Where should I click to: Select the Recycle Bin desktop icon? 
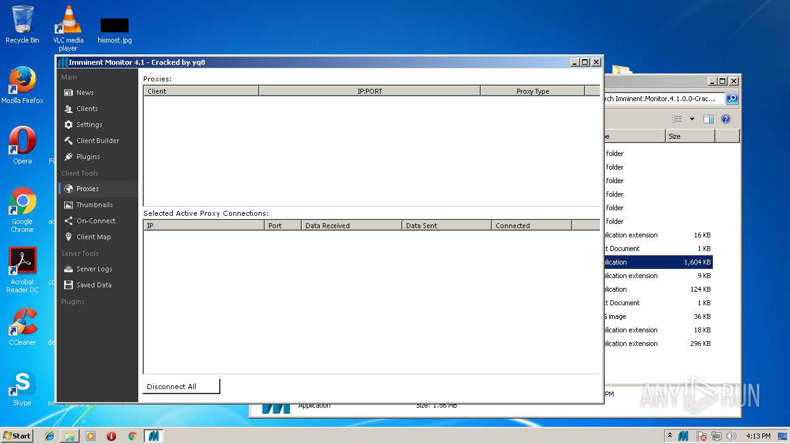point(22,25)
